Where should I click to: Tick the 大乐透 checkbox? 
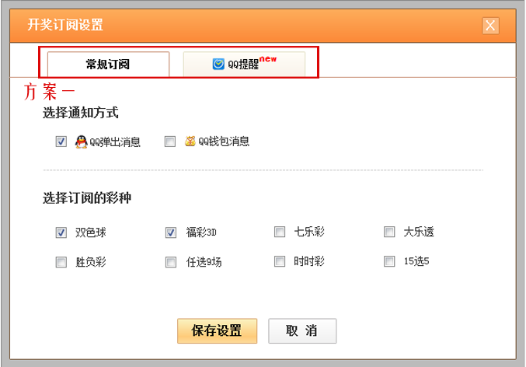click(388, 232)
